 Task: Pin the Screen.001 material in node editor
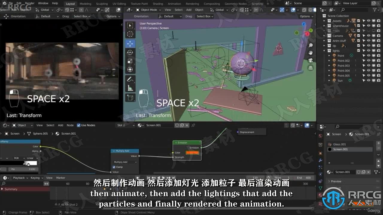pos(193,125)
